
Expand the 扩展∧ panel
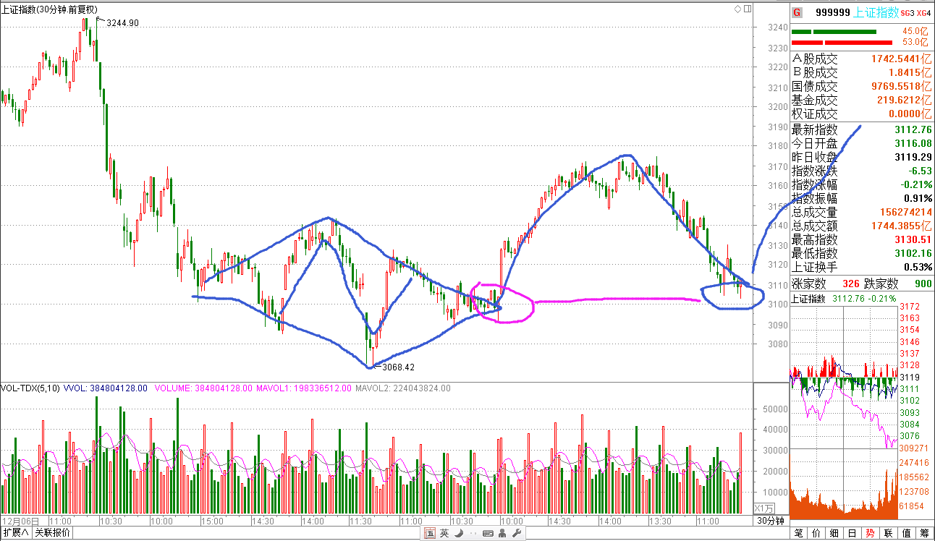[16, 533]
